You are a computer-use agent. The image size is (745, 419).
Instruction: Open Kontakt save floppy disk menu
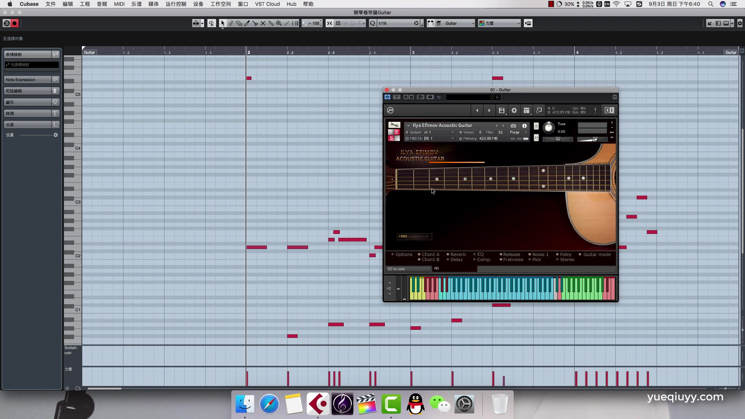click(502, 111)
